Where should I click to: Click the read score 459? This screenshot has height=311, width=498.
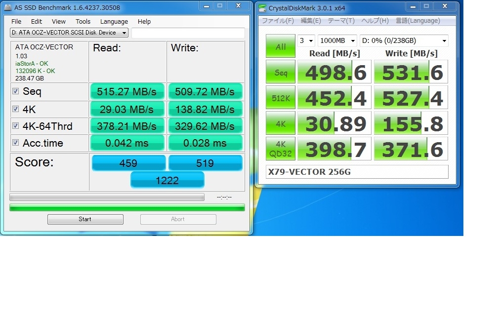pos(128,163)
